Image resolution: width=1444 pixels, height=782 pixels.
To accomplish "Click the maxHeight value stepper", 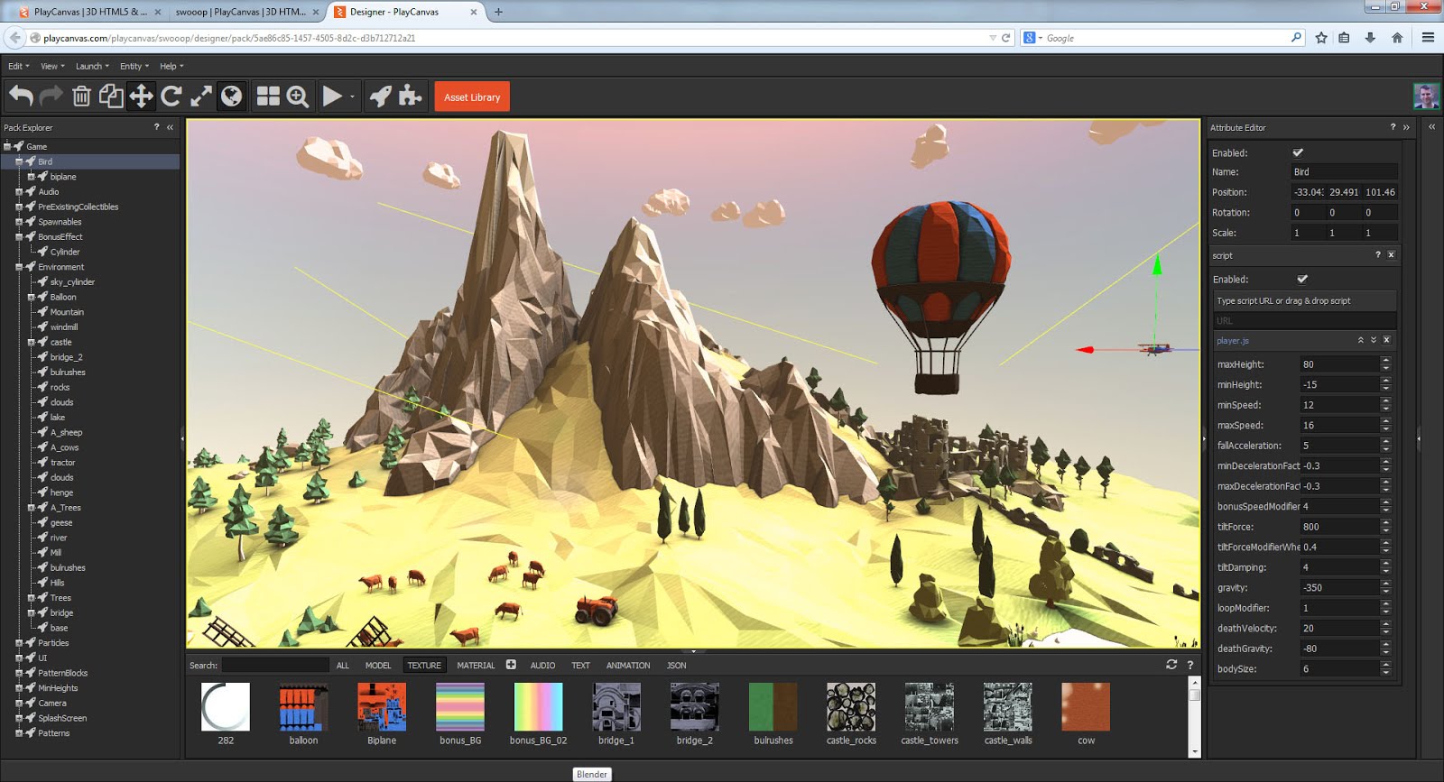I will tap(1385, 364).
